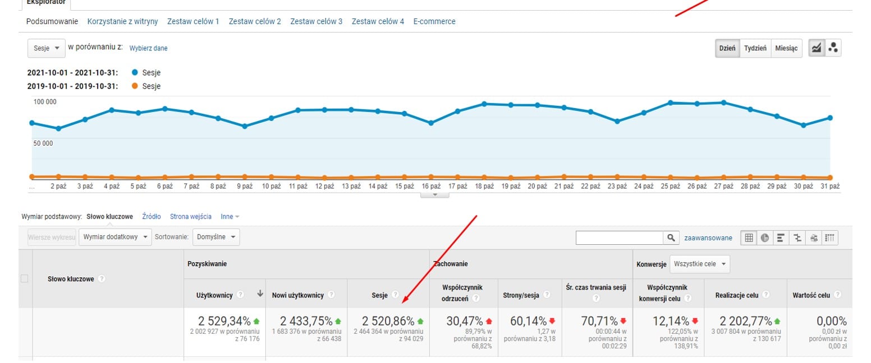Select the performance bar view icon
Image resolution: width=871 pixels, height=363 pixels.
click(781, 238)
